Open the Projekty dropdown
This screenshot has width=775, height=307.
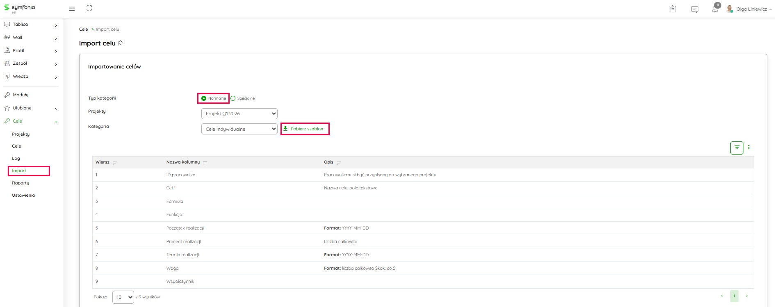coord(239,114)
